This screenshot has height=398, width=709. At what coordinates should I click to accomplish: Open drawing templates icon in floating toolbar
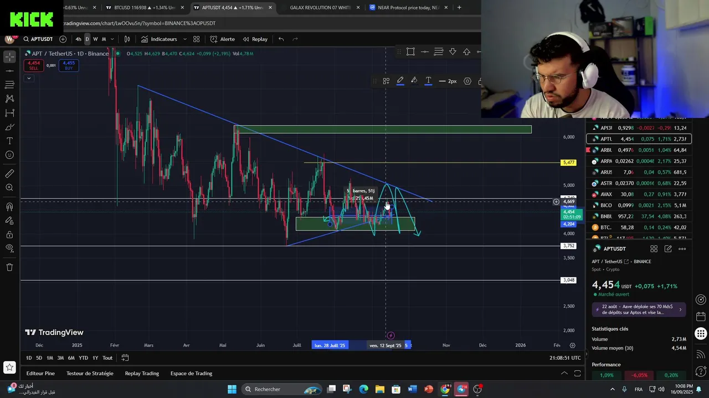coord(386,81)
